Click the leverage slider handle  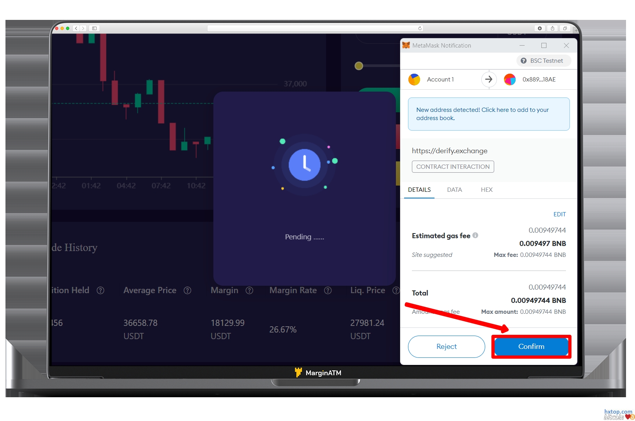point(359,66)
